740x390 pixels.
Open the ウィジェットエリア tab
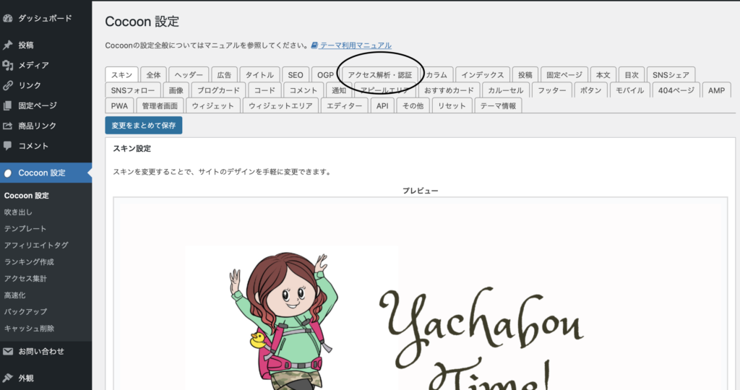(281, 105)
